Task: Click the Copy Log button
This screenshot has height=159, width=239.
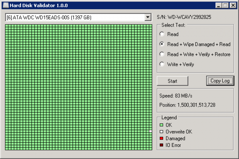Action: point(220,81)
